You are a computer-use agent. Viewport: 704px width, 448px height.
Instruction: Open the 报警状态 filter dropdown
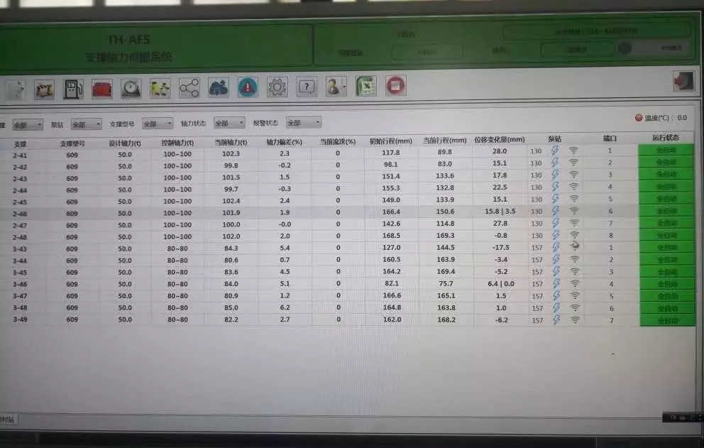(x=303, y=122)
